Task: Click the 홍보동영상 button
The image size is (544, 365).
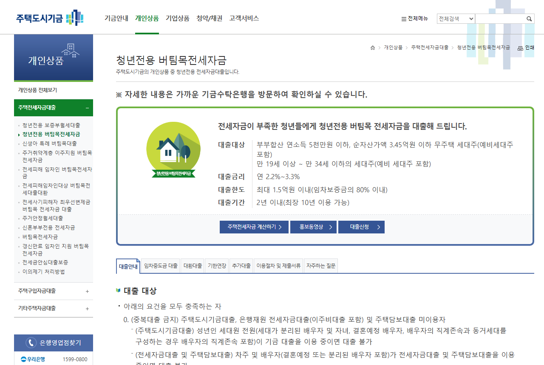Action: pyautogui.click(x=313, y=227)
